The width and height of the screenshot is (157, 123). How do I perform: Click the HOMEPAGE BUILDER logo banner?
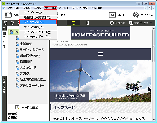(x=100, y=33)
